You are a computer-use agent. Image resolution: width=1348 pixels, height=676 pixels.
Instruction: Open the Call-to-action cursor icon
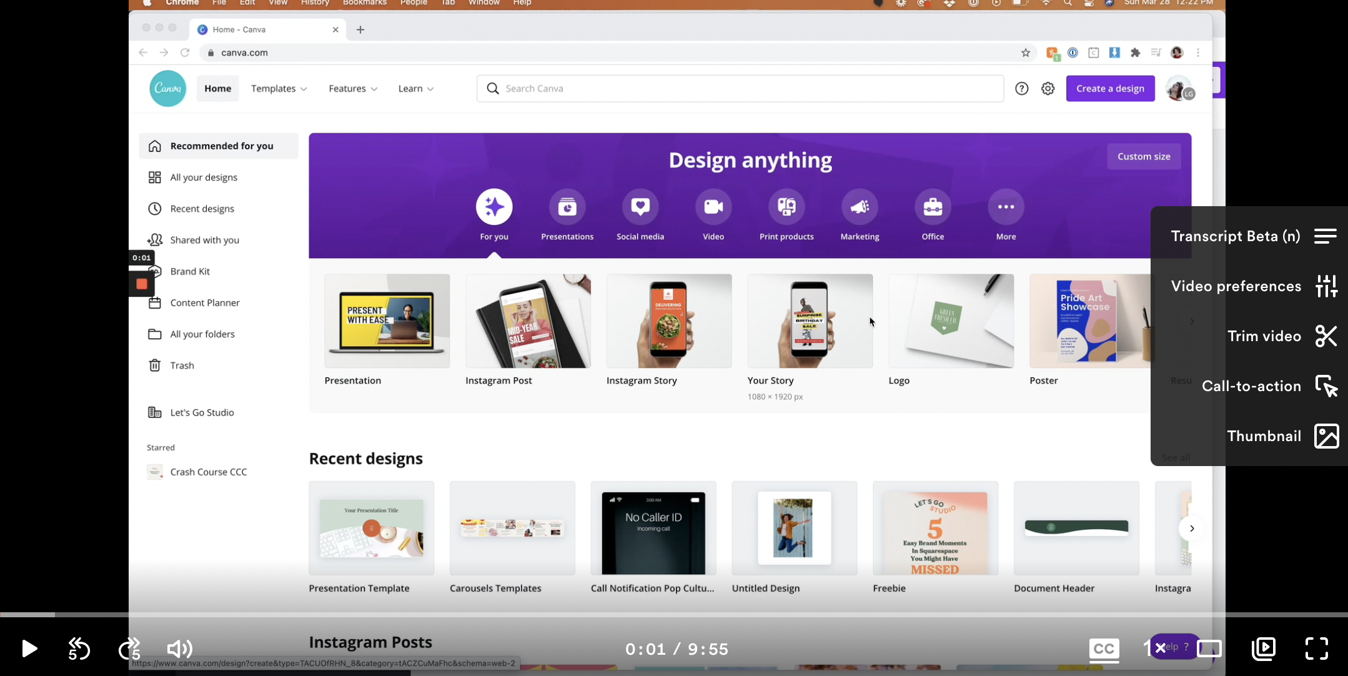pyautogui.click(x=1326, y=386)
